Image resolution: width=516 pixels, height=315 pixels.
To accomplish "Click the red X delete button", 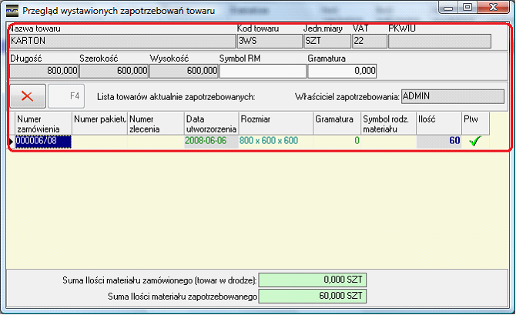I will [27, 96].
